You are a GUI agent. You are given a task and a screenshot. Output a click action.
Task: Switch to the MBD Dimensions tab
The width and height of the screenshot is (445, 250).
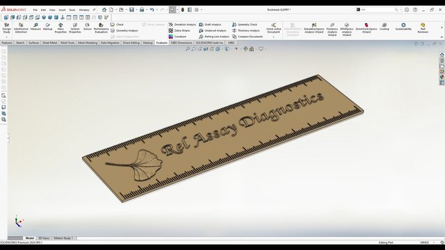[181, 43]
